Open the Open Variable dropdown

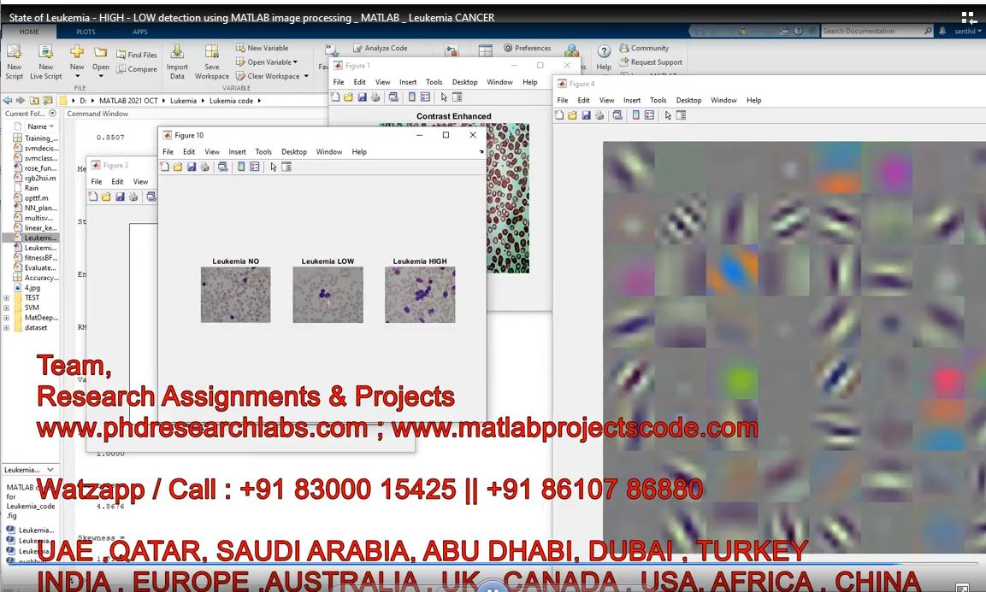(296, 62)
